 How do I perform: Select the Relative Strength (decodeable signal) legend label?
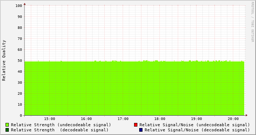pos(60,130)
